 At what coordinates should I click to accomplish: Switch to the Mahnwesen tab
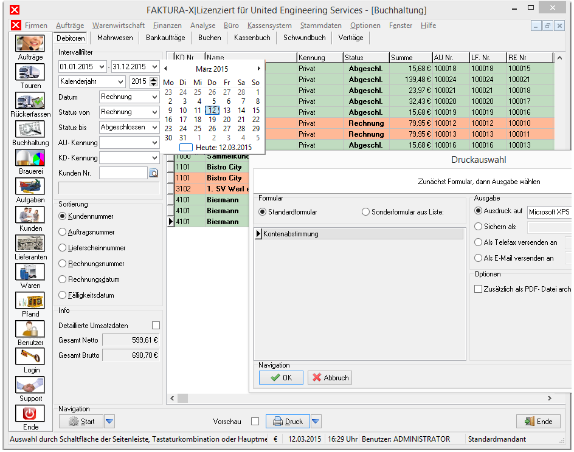click(115, 38)
